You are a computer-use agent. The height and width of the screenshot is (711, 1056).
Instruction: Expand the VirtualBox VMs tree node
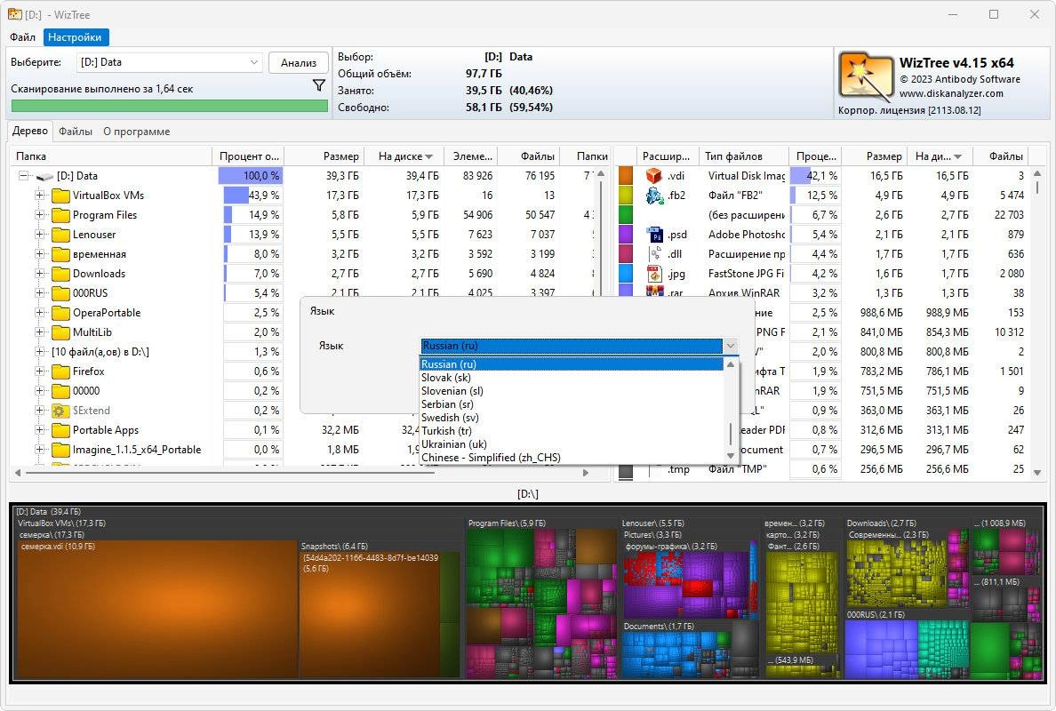coord(40,196)
